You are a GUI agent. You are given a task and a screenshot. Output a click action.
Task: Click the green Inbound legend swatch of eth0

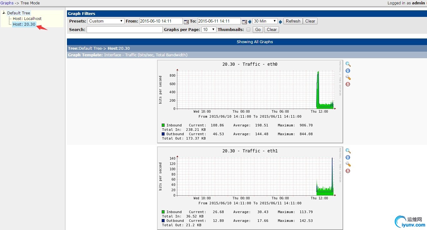pos(163,125)
